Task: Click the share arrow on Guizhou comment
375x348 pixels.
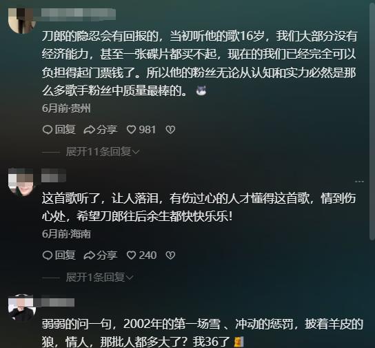Action: tap(89, 130)
